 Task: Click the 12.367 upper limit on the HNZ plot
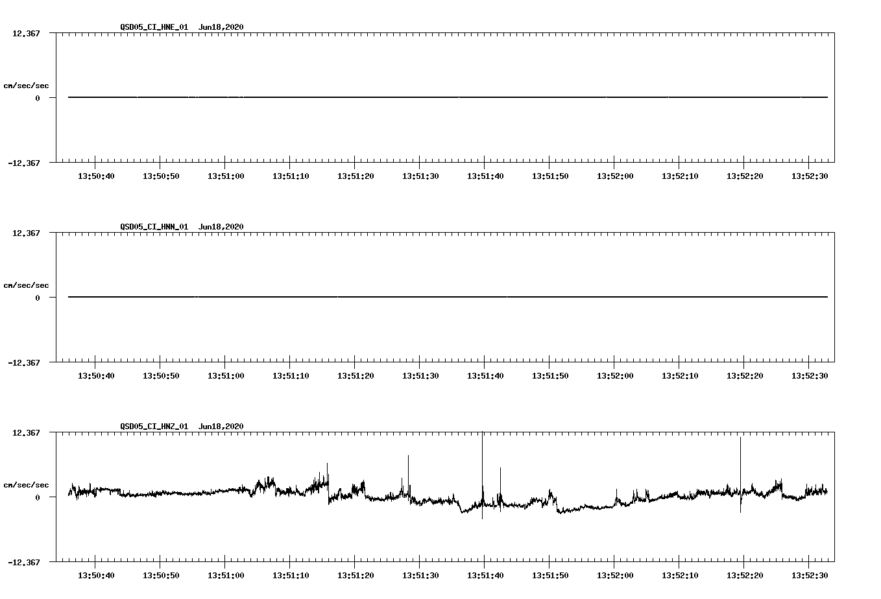[26, 432]
